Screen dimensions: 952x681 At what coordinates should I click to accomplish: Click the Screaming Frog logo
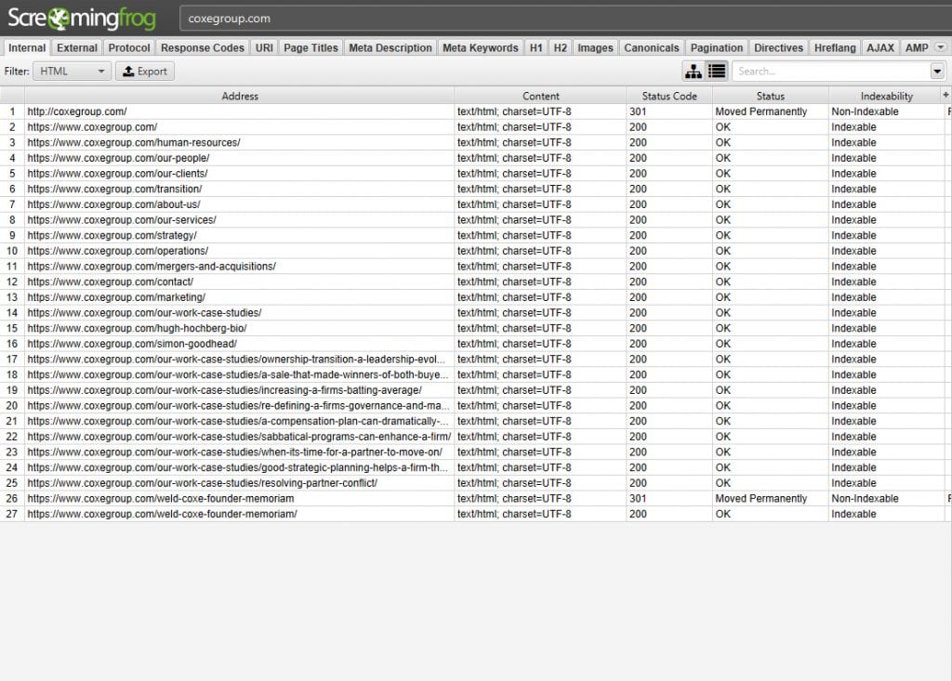click(81, 18)
